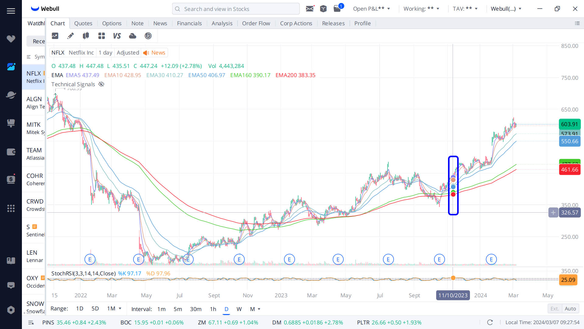Open the trading desk icon in sidebar
Screen dimensions: 584x329
11,123
